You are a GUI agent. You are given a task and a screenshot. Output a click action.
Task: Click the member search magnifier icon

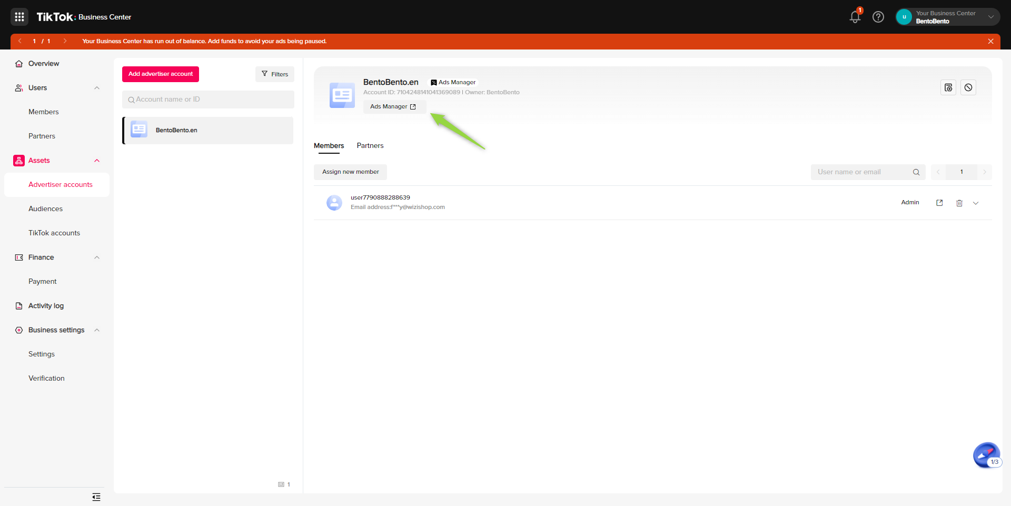pyautogui.click(x=916, y=172)
